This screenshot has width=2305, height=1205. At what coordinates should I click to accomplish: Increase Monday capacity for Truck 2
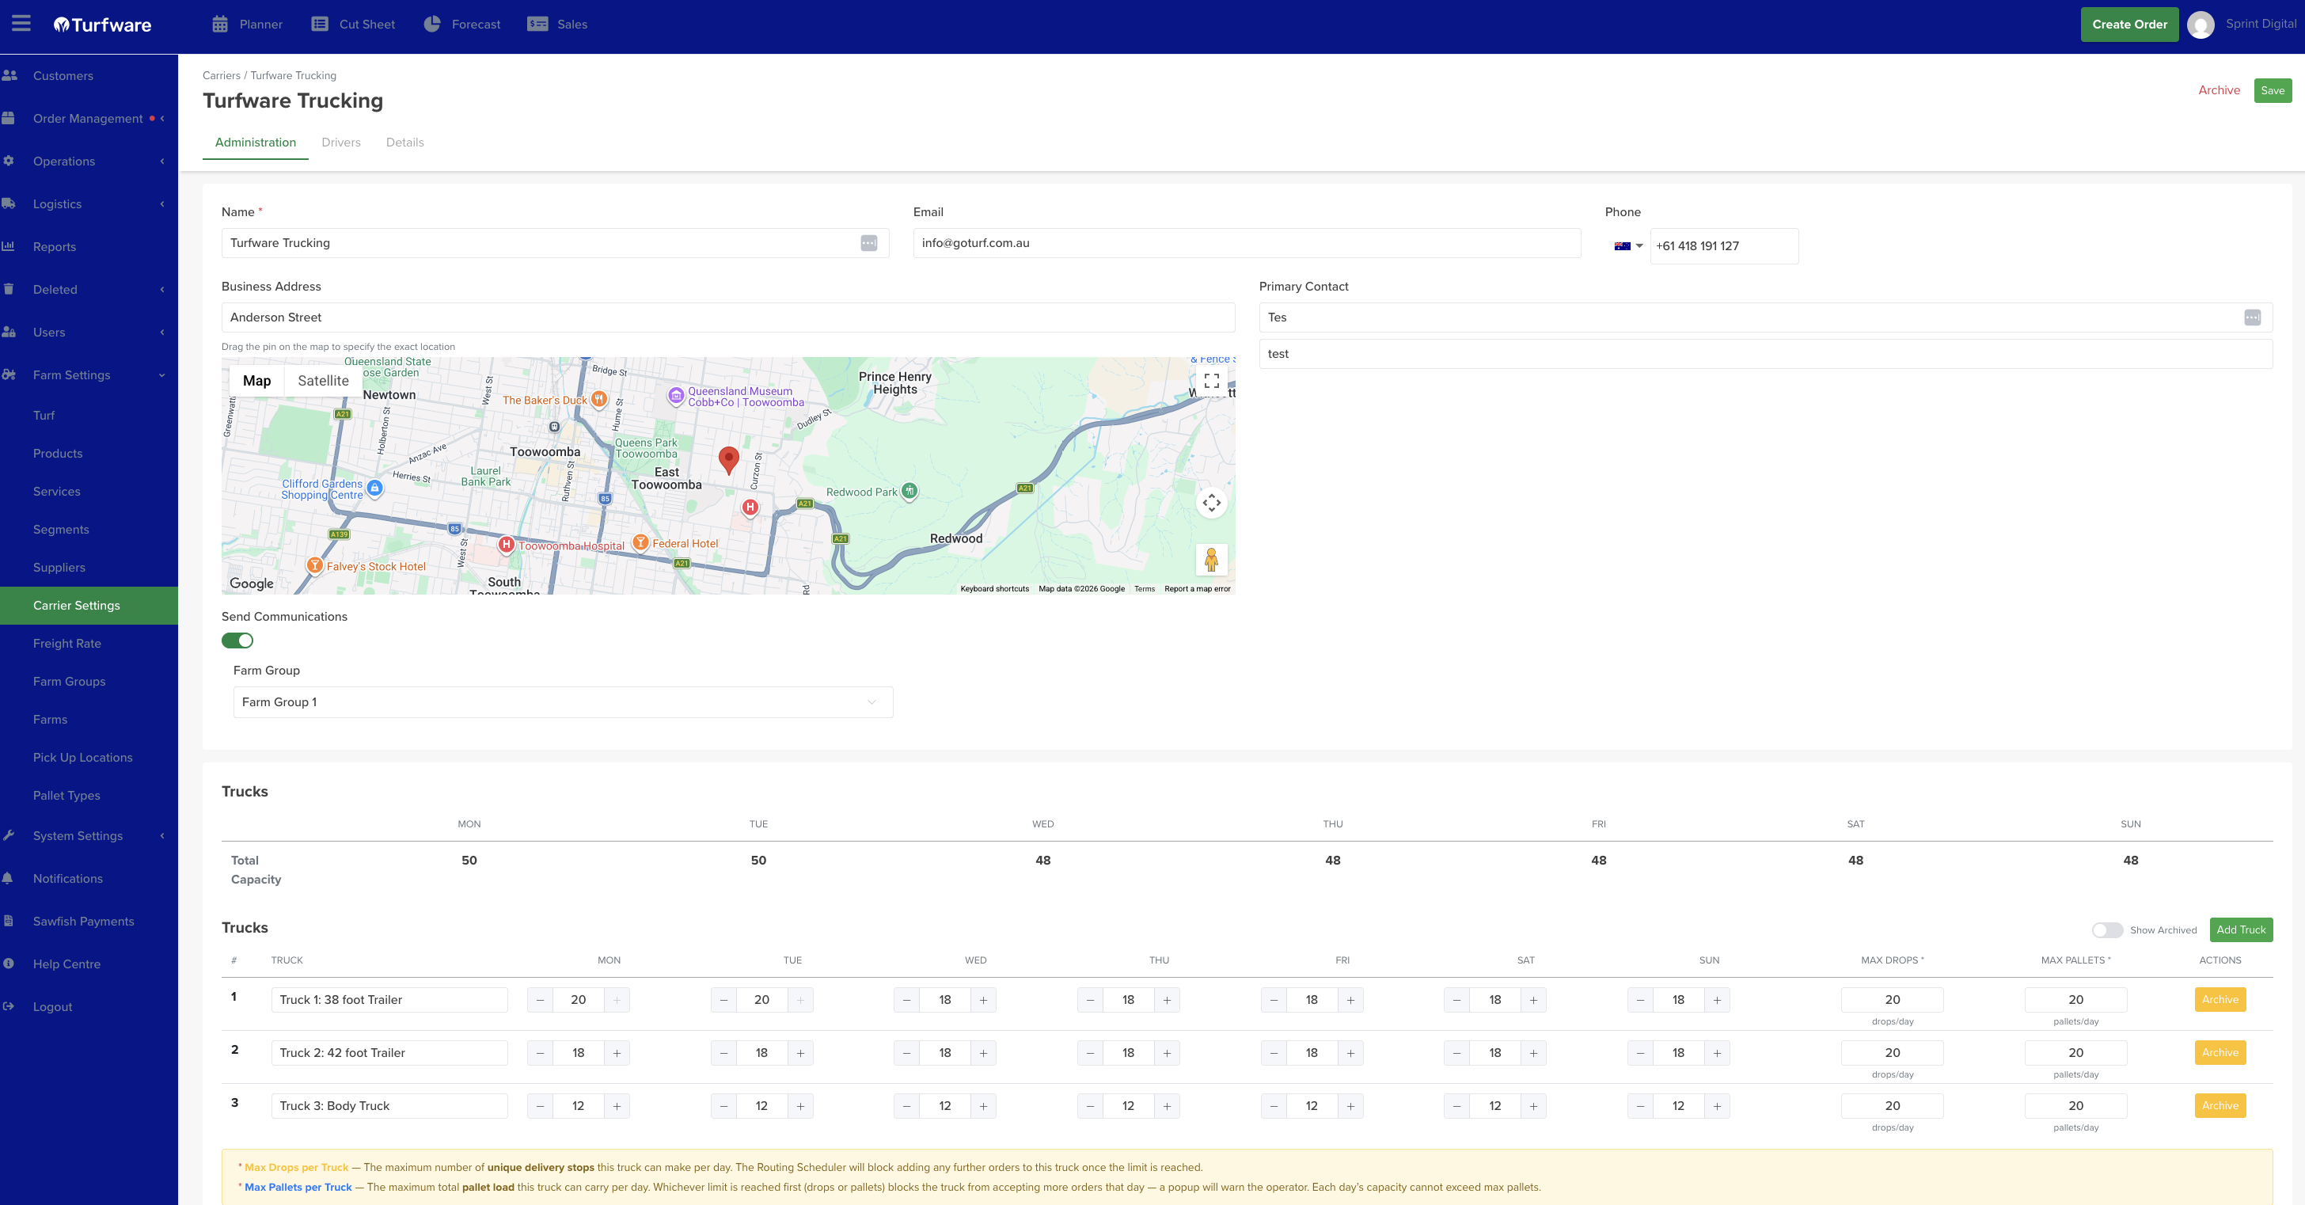click(x=617, y=1053)
